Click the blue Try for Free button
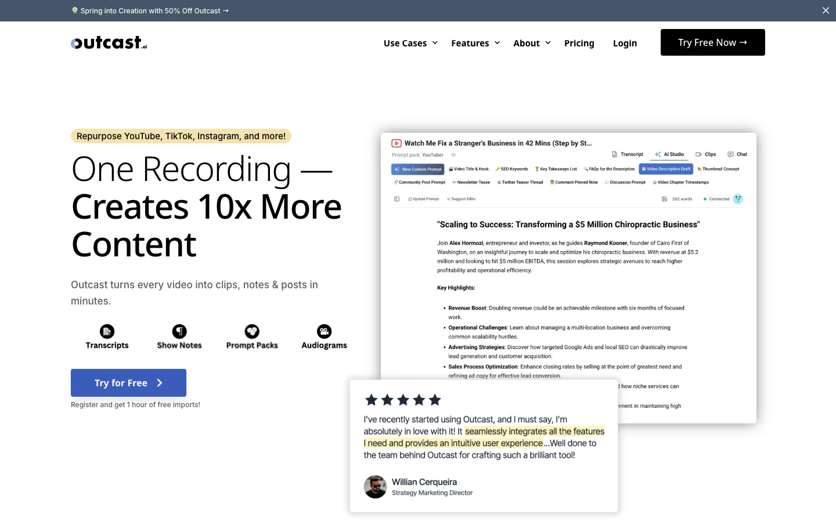 (128, 383)
